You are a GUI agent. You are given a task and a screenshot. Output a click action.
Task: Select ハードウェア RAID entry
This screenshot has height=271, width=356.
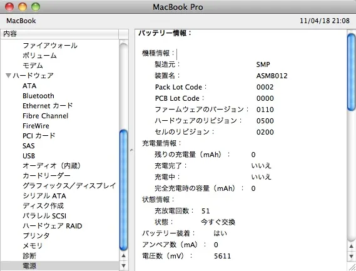[53, 225]
